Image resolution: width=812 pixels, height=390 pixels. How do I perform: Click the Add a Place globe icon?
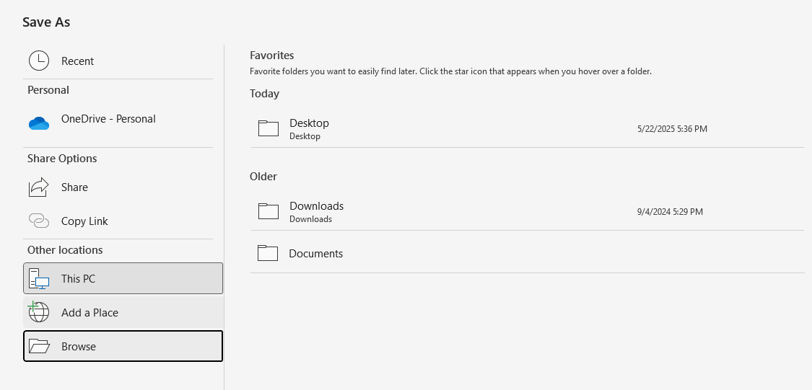click(39, 312)
